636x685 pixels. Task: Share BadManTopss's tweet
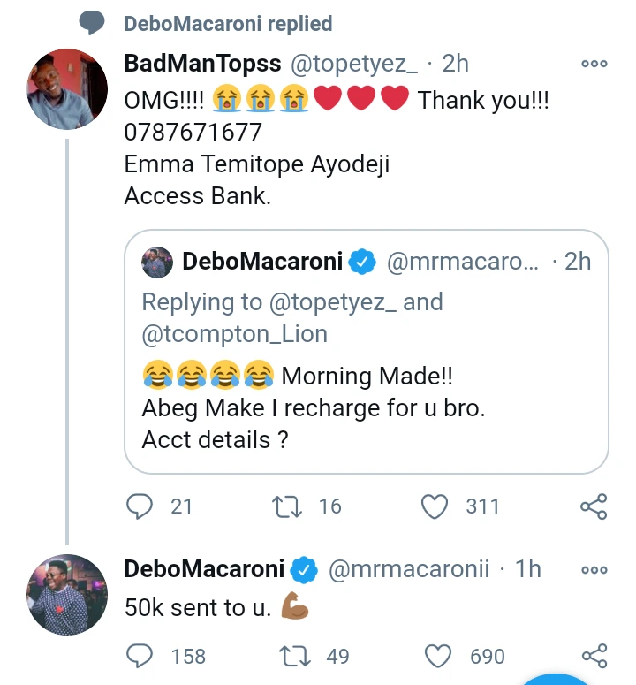point(593,506)
